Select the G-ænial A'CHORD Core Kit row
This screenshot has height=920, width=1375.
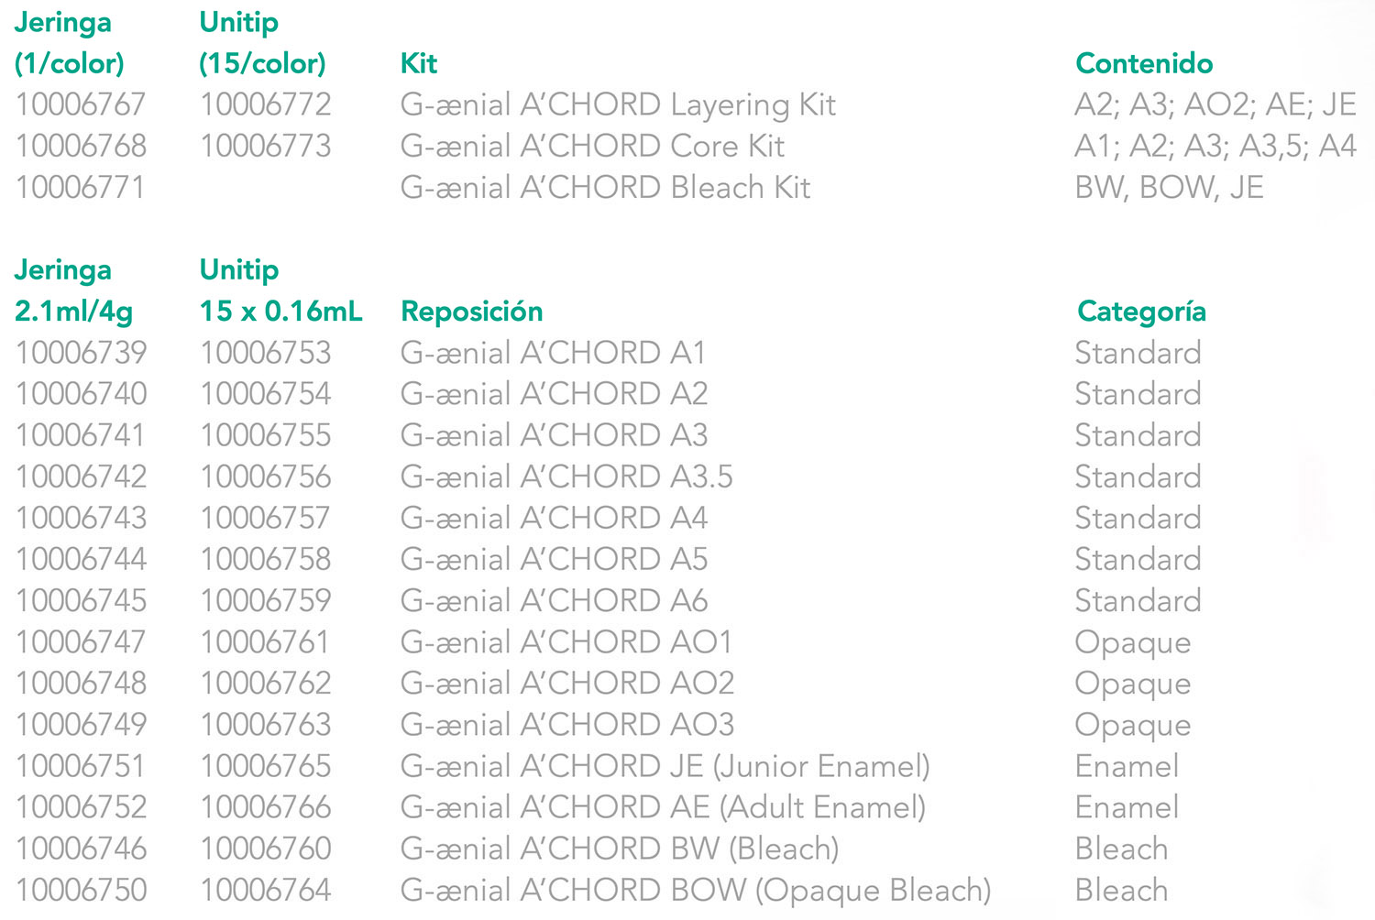[x=592, y=147]
